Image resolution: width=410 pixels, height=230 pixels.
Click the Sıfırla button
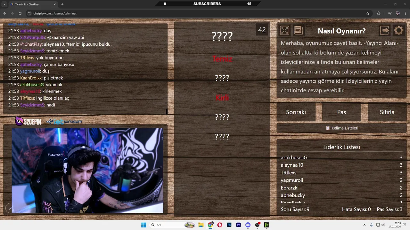tap(387, 112)
